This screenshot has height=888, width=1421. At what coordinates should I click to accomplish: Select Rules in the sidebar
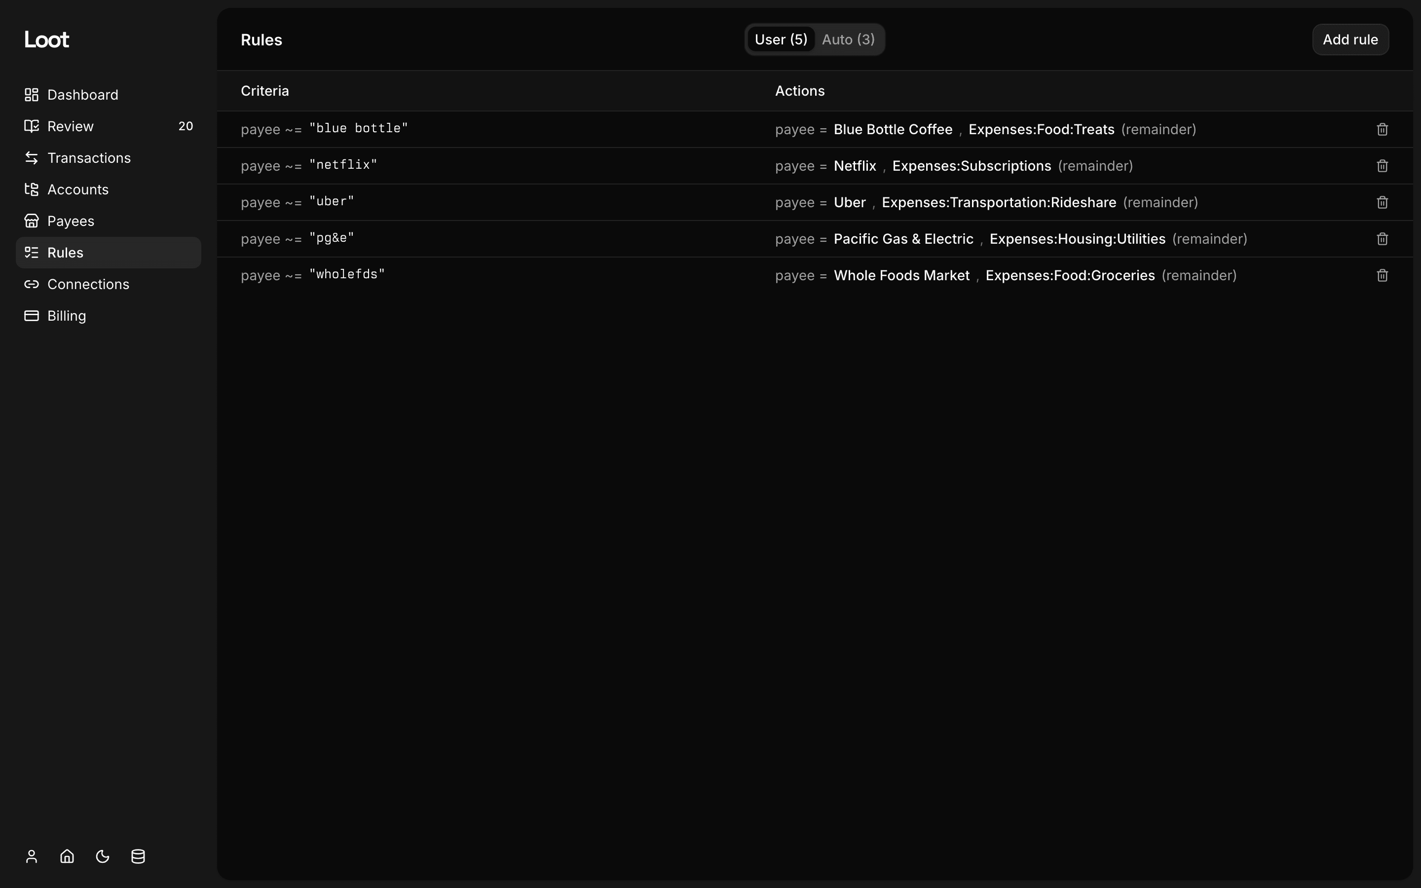coord(109,253)
